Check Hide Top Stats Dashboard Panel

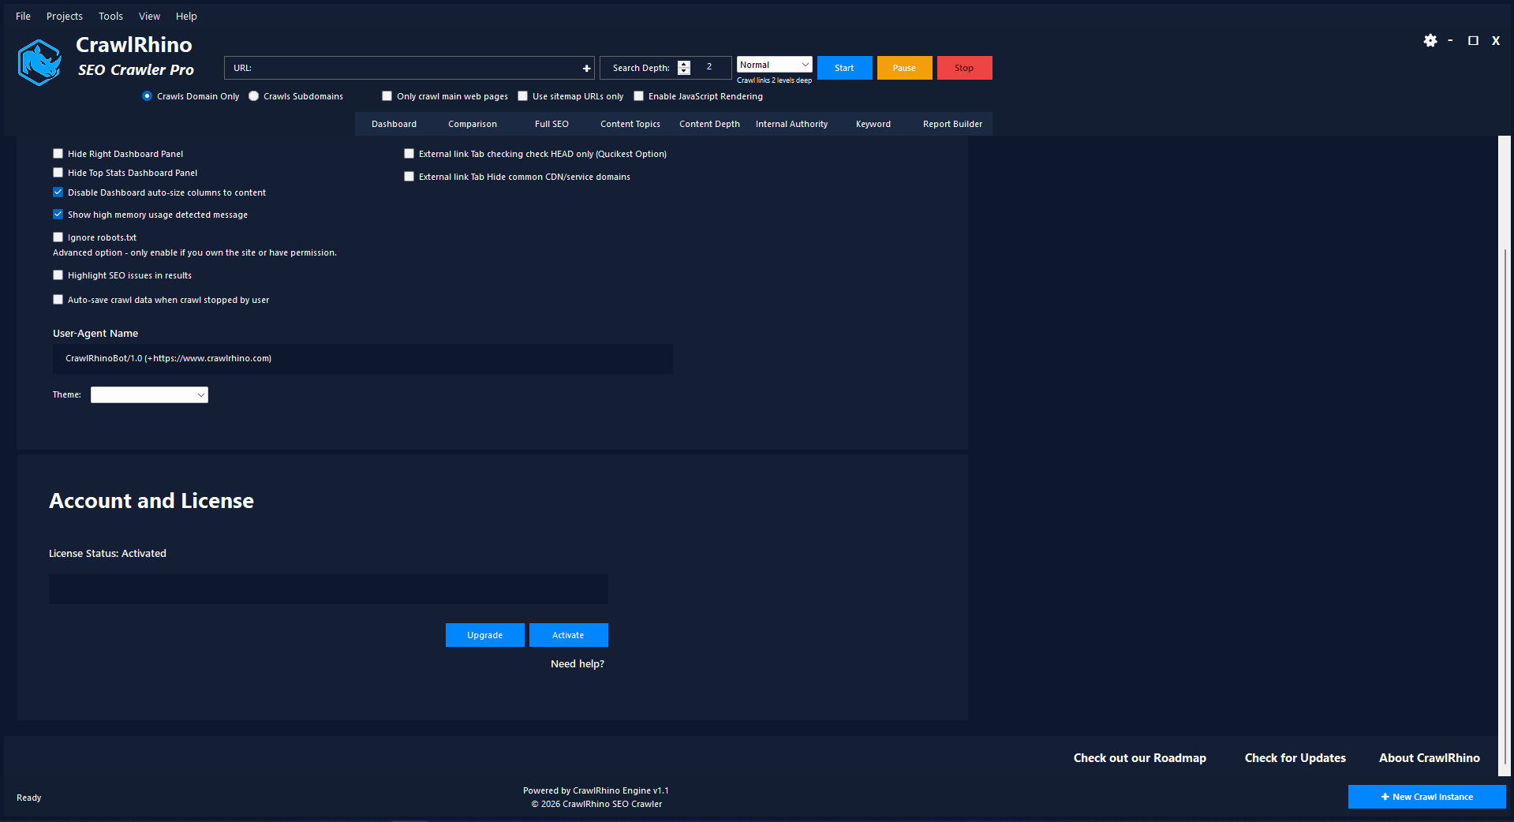(58, 173)
